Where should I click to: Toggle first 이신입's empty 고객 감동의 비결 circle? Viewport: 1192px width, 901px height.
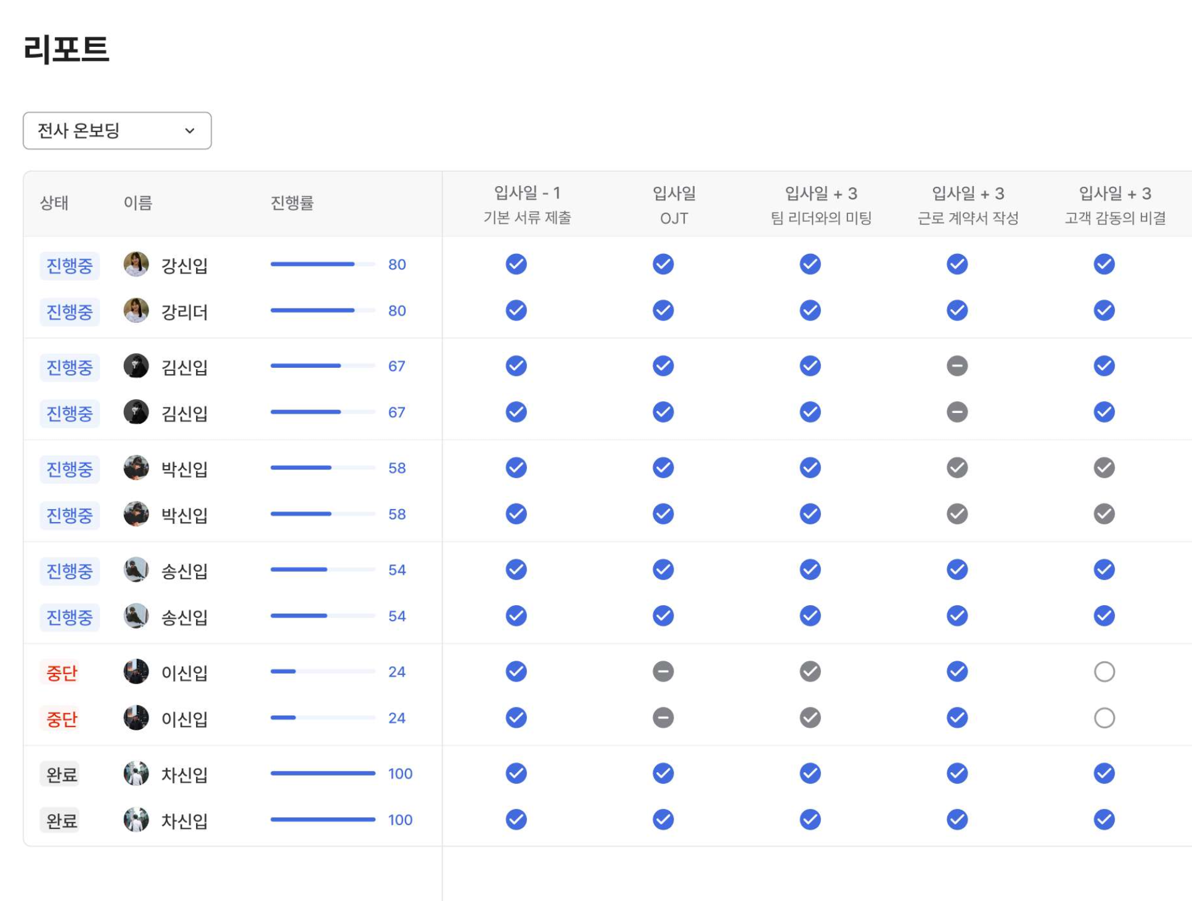(1103, 672)
